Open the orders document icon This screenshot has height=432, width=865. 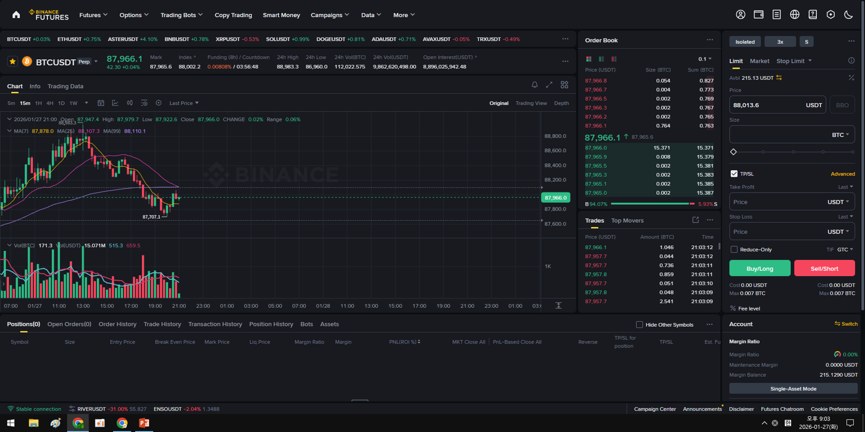click(x=777, y=15)
